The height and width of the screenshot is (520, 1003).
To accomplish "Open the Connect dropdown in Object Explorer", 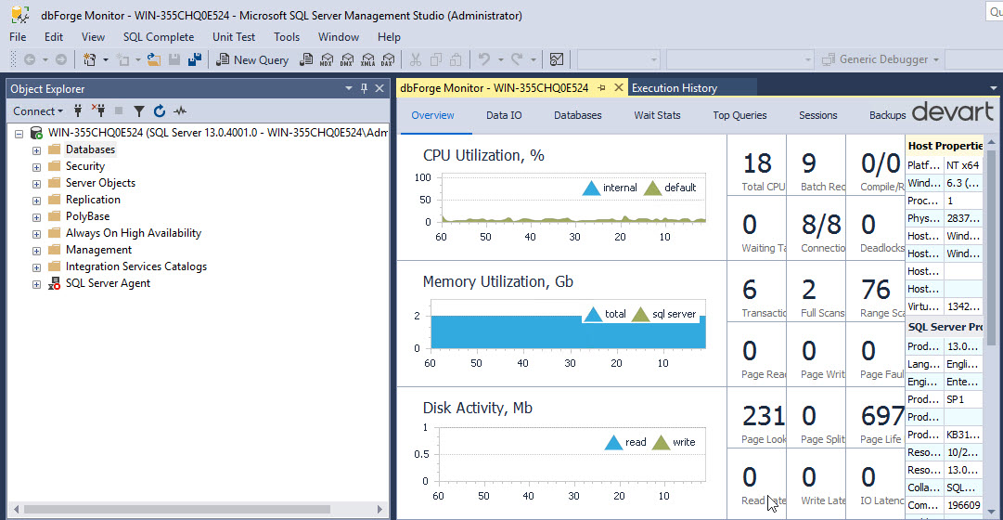I will pyautogui.click(x=38, y=111).
